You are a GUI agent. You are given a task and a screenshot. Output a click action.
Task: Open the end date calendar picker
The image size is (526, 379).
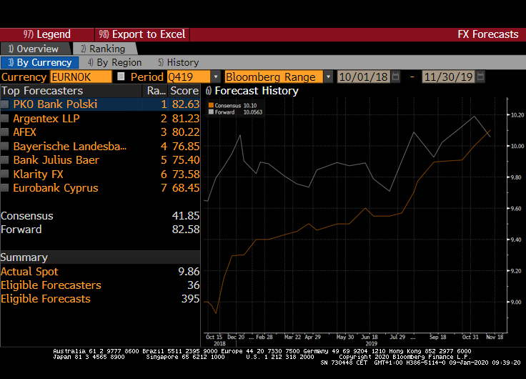coord(480,77)
